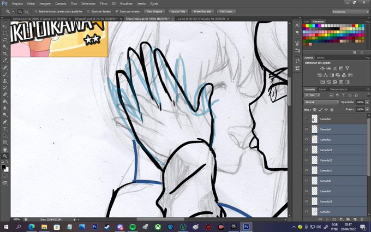
Task: Select the Move tool
Action: pyautogui.click(x=5, y=26)
